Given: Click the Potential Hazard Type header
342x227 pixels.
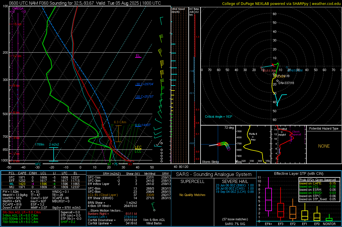Looking at the screenshot, I should 324,128.
